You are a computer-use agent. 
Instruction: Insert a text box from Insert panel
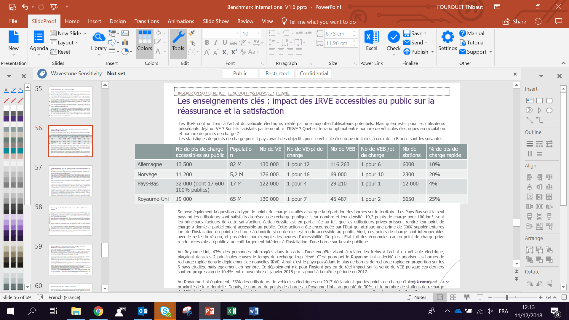point(530,101)
